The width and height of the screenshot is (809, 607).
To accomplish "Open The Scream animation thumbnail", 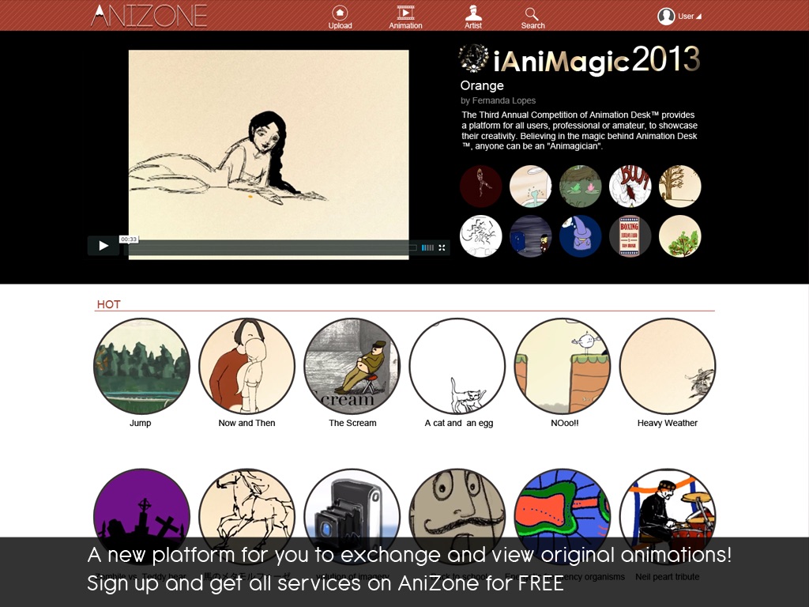I will (352, 366).
